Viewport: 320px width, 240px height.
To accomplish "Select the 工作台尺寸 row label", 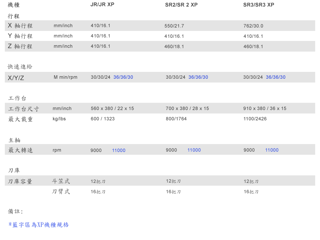I will (23, 109).
